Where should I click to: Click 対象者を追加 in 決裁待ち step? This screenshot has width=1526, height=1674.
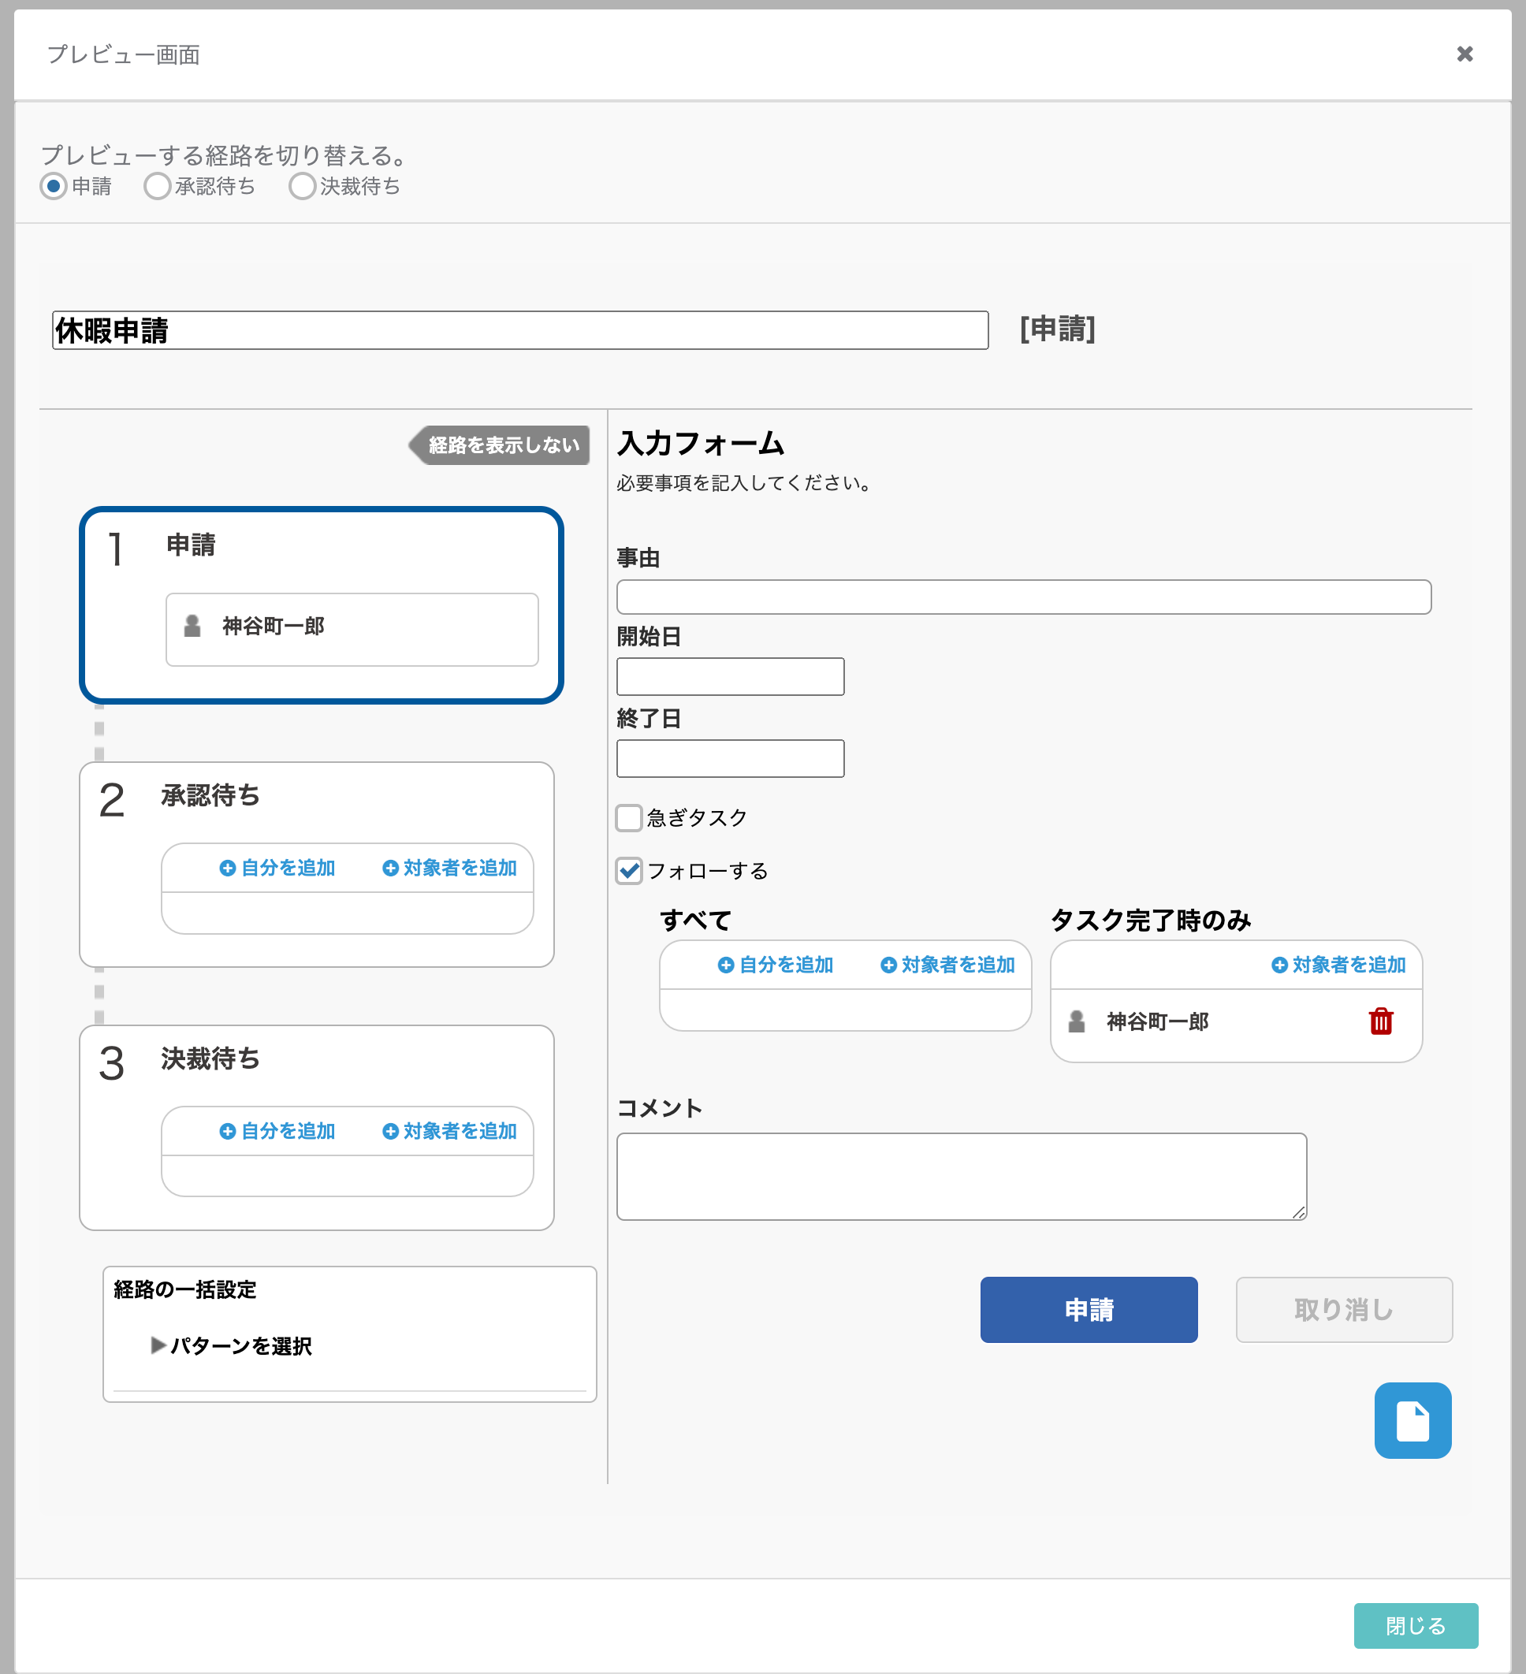[x=449, y=1130]
